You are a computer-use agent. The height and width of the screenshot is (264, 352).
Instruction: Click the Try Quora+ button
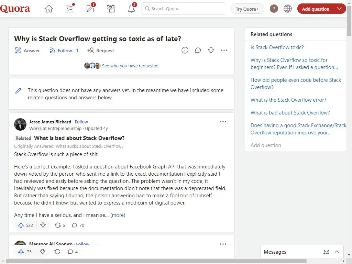tap(247, 9)
